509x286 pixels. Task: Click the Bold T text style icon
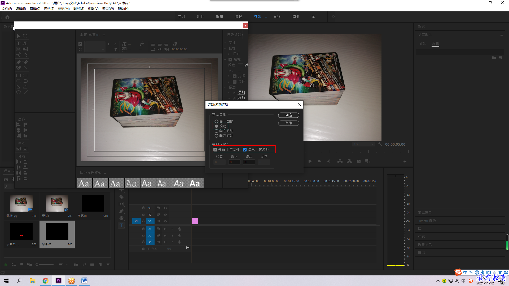pos(109,44)
